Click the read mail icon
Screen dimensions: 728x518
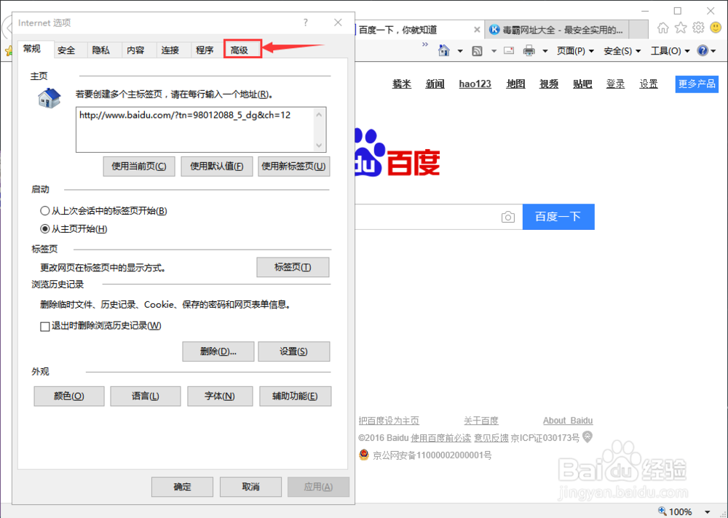point(507,50)
